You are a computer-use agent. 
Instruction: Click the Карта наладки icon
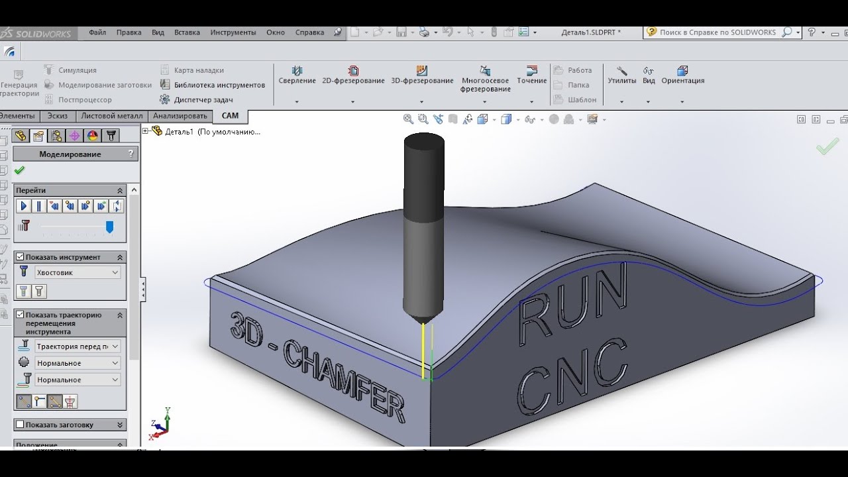coord(165,70)
